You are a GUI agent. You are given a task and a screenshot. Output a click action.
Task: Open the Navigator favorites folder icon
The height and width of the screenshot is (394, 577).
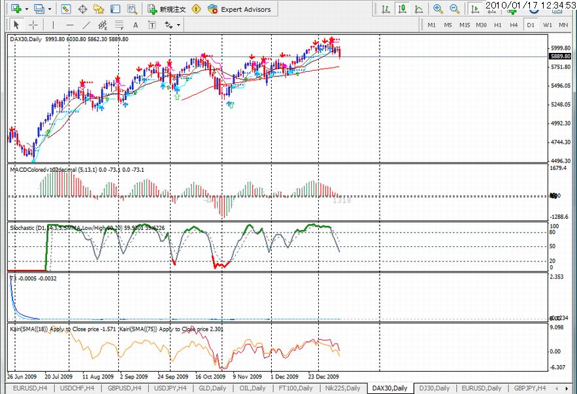[99, 9]
